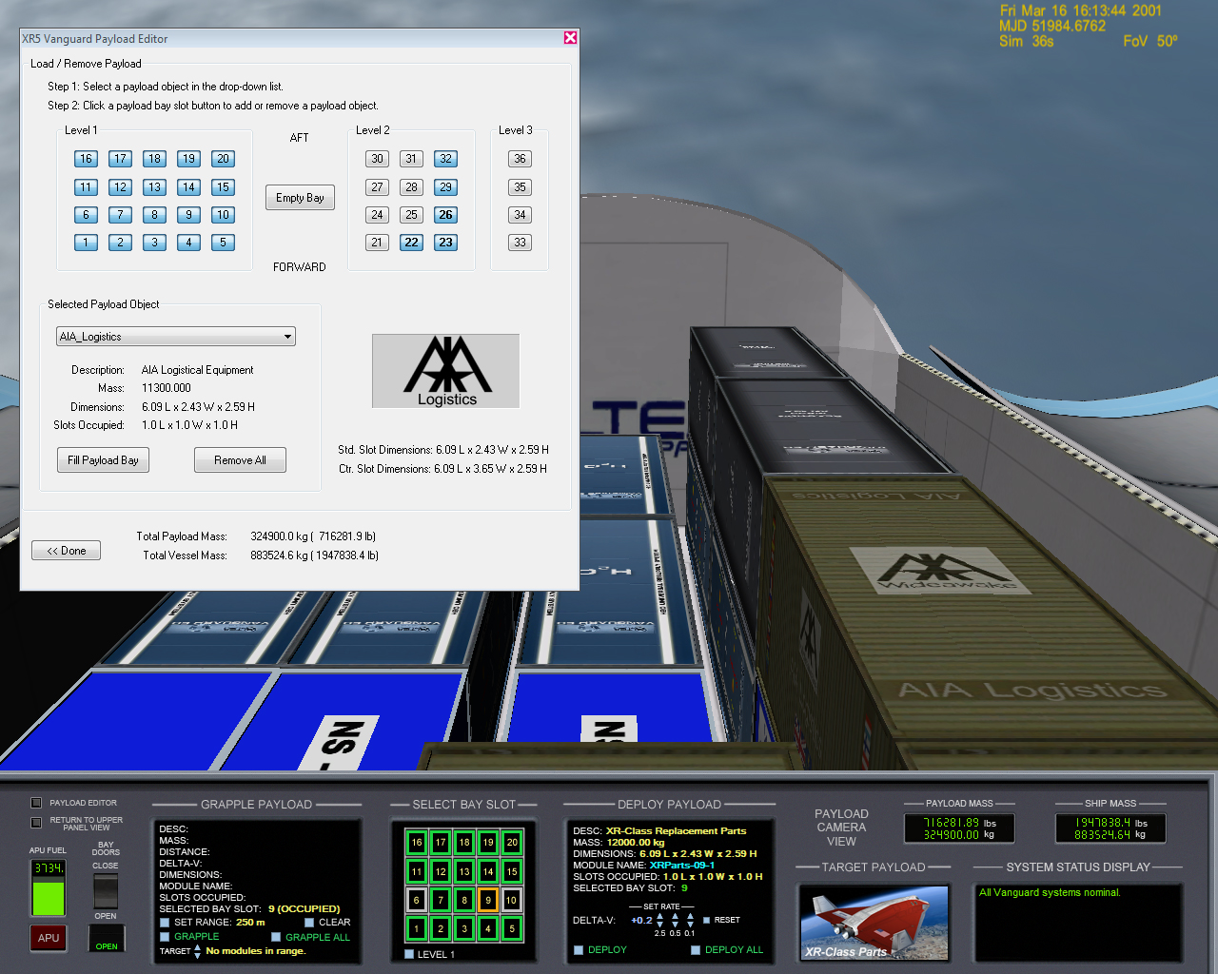1218x974 pixels.
Task: Open the AIA_Logistics payload object dropdown
Action: point(176,337)
